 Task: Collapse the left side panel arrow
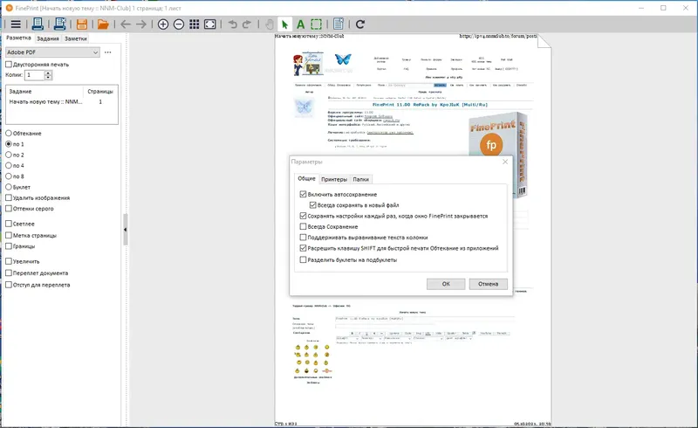tap(125, 230)
